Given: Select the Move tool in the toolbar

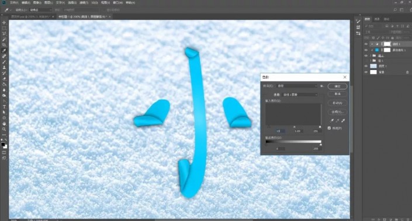Looking at the screenshot, I should [x=4, y=23].
